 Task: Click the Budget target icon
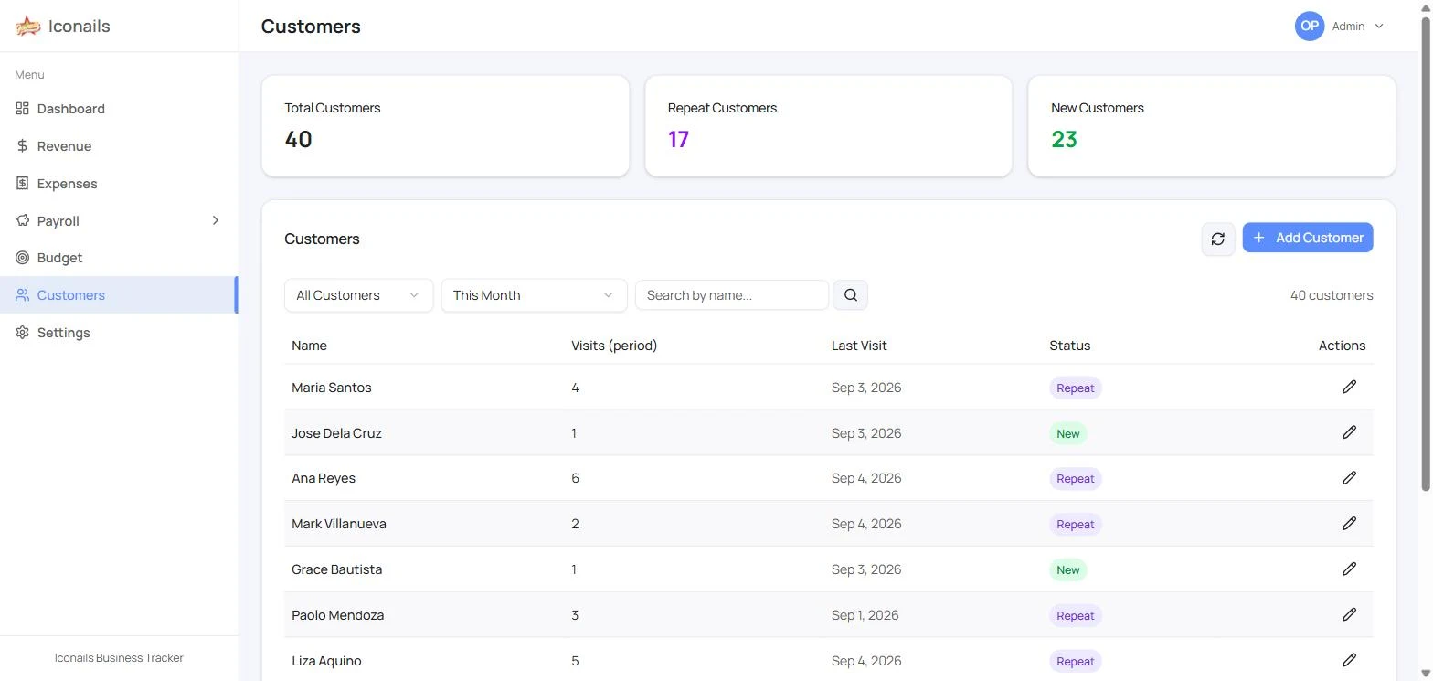[23, 258]
